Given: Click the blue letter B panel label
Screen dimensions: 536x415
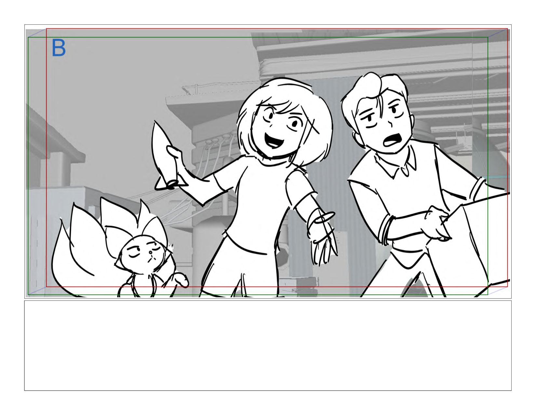Looking at the screenshot, I should click(x=59, y=48).
